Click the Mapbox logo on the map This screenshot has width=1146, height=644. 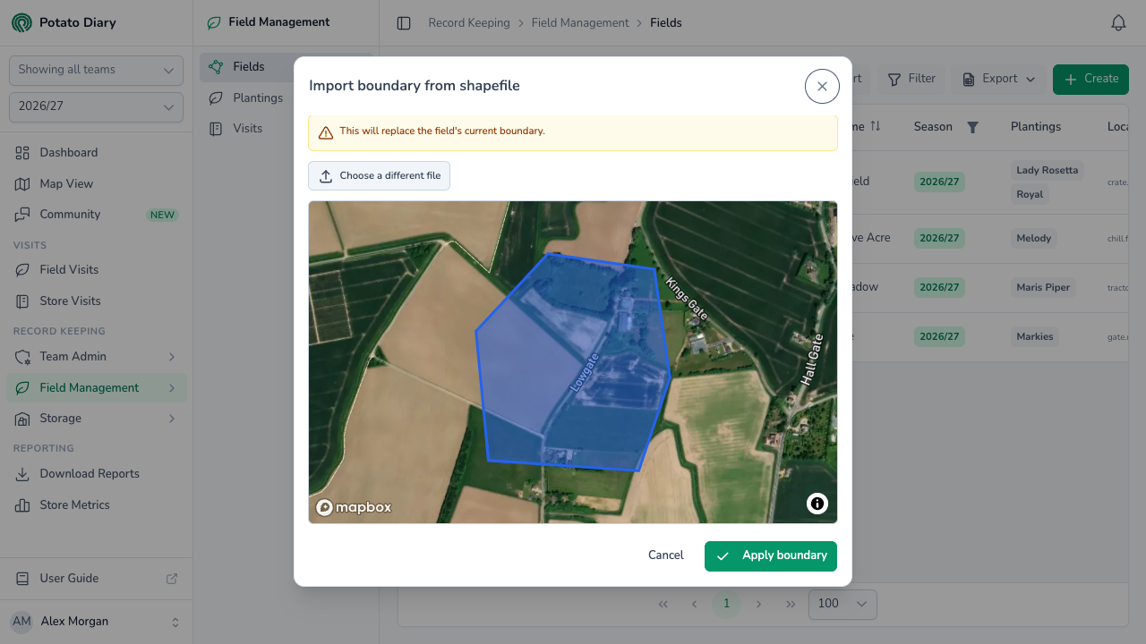pyautogui.click(x=354, y=507)
